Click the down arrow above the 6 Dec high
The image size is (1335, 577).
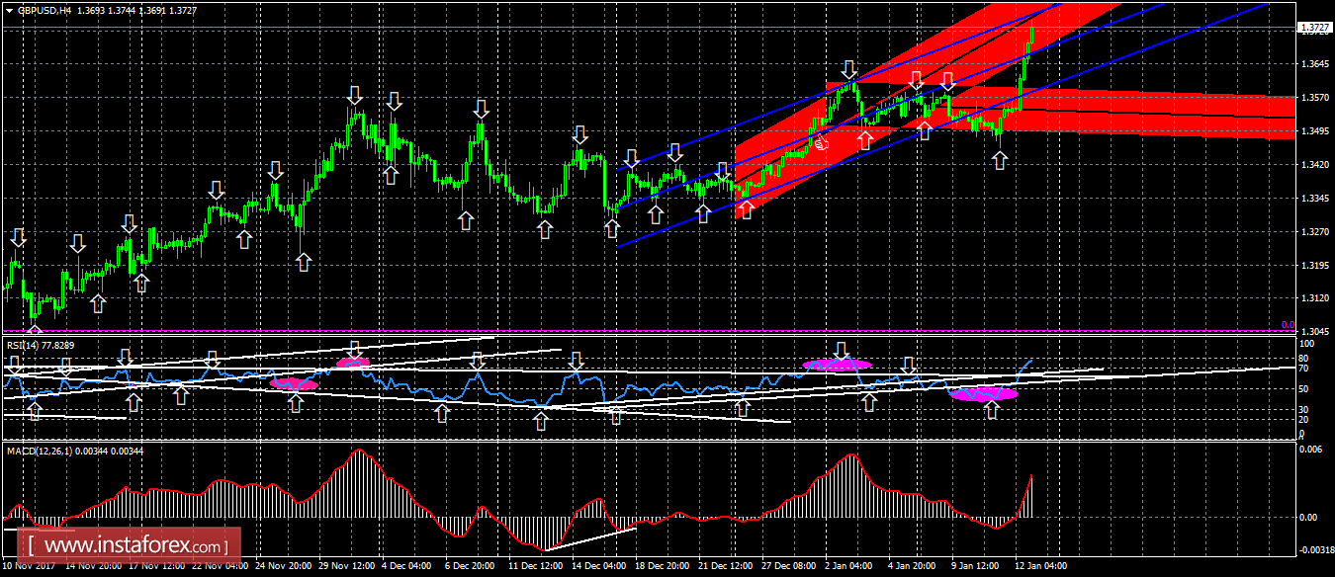pos(481,108)
